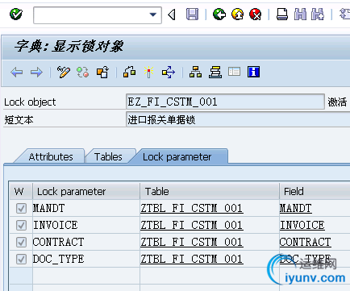Click the Active/Inactive switch icon
Screen dimensions: 350x291
point(83,73)
